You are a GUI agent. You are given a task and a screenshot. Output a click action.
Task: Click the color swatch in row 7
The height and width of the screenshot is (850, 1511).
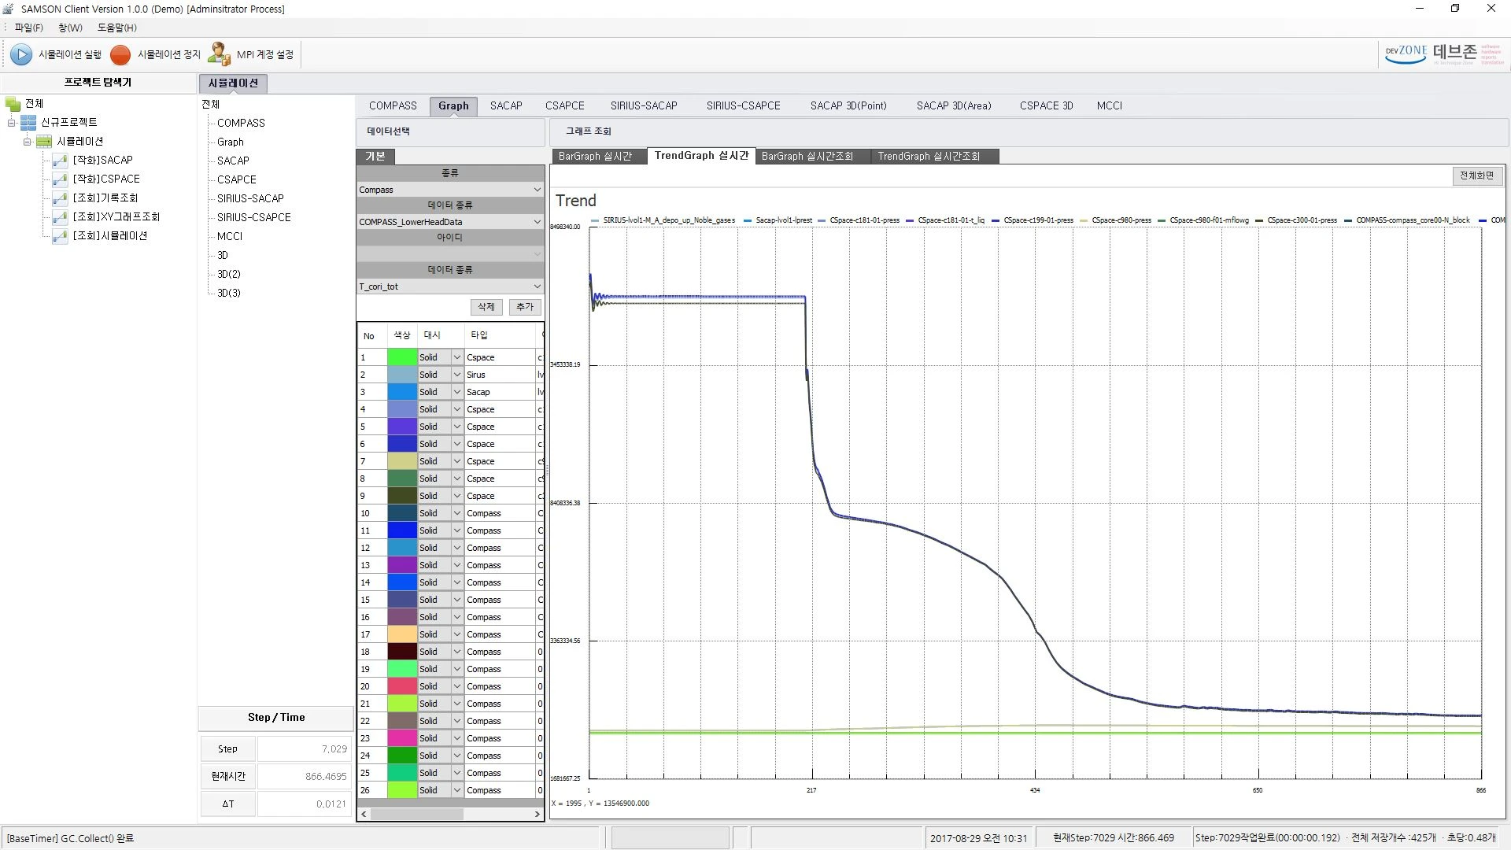[402, 461]
